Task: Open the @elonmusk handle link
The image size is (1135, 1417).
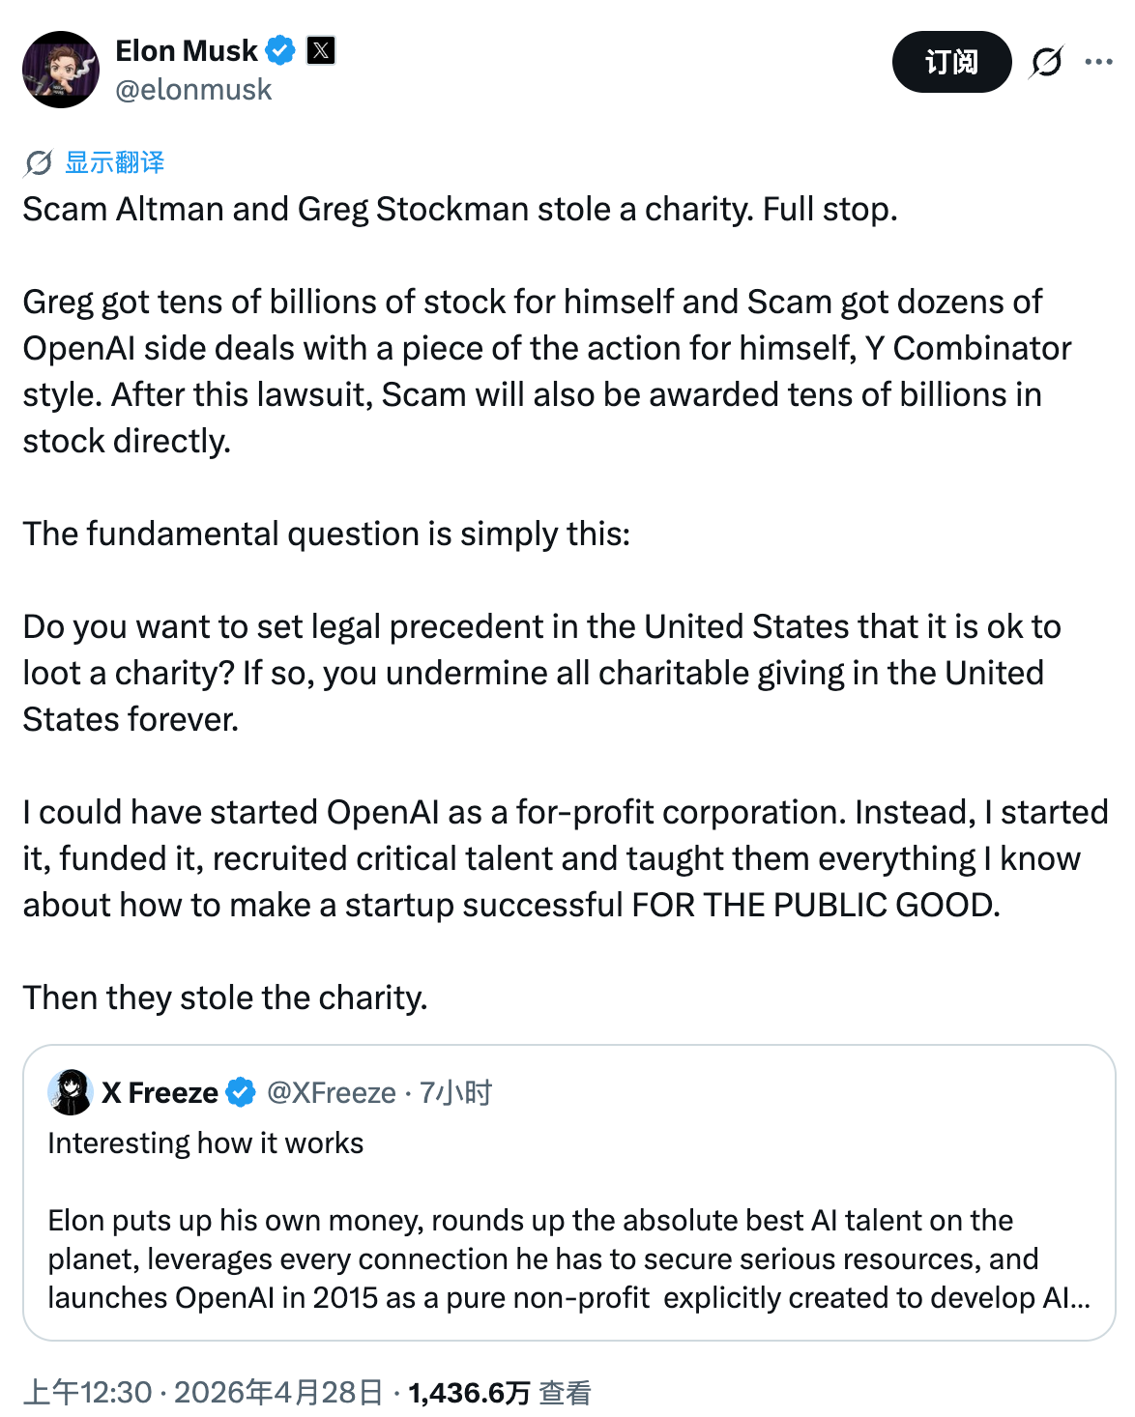Action: click(193, 90)
